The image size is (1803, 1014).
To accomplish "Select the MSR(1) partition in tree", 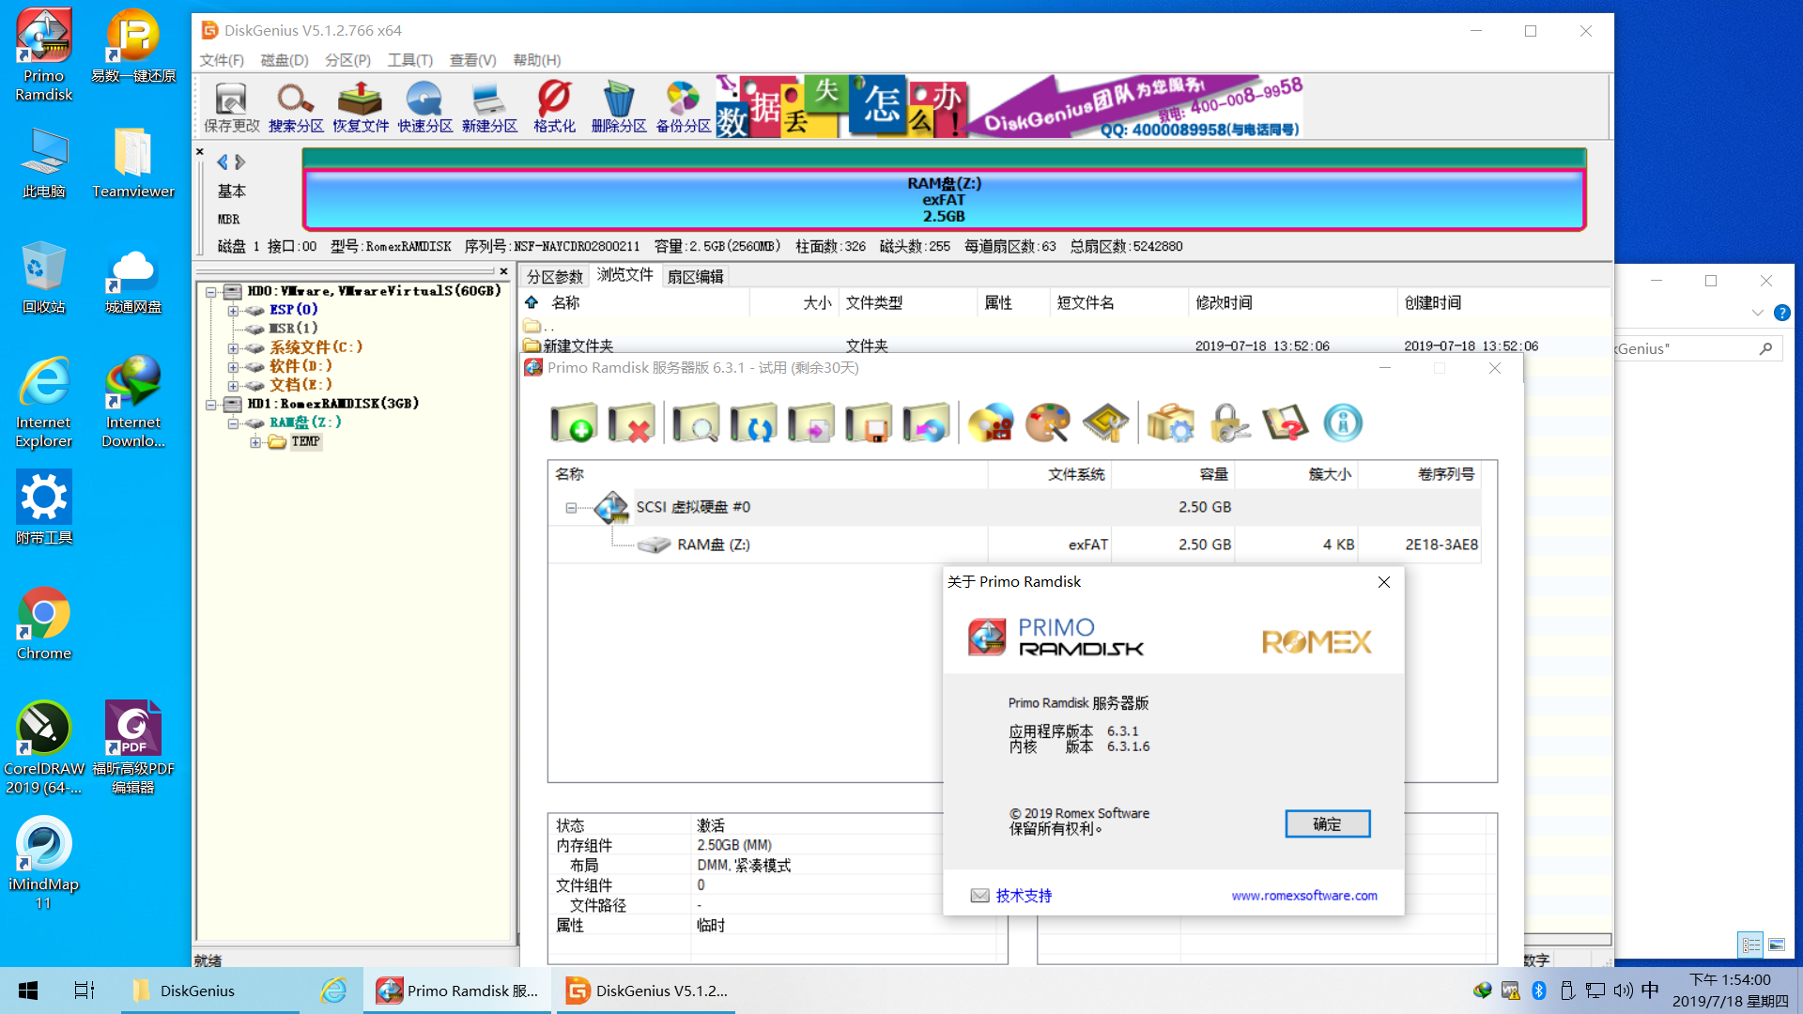I will click(293, 329).
